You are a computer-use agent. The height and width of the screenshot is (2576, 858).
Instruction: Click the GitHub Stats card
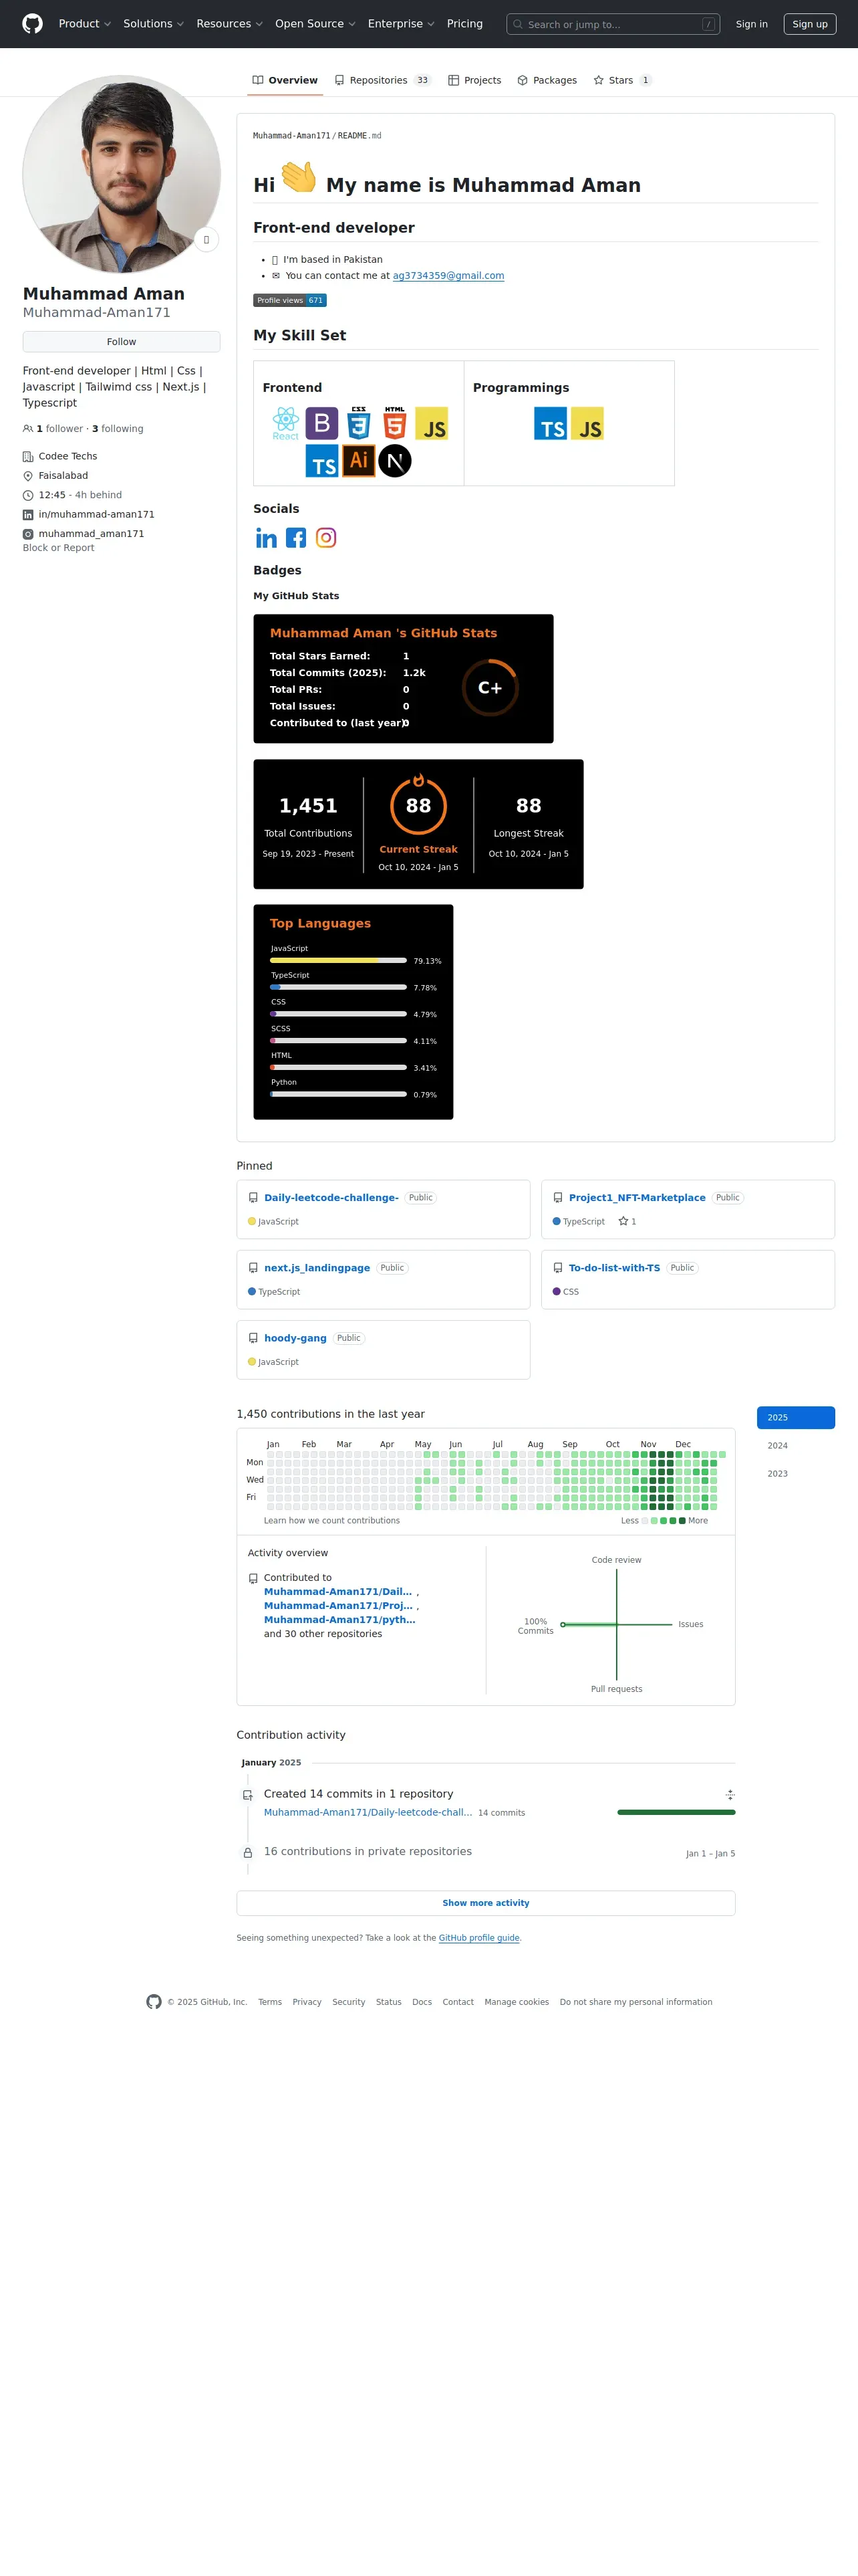tap(404, 679)
